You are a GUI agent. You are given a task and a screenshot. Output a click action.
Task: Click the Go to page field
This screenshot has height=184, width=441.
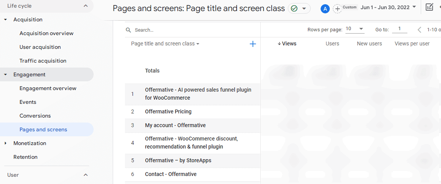point(399,29)
